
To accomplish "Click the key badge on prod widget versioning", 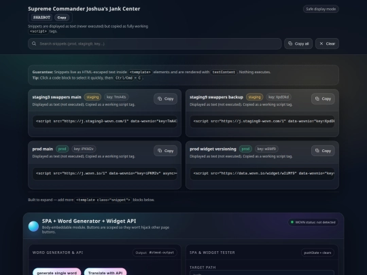I will [x=266, y=149].
